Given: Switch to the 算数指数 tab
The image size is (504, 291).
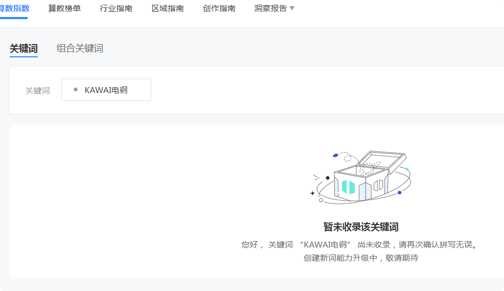Looking at the screenshot, I should (14, 8).
